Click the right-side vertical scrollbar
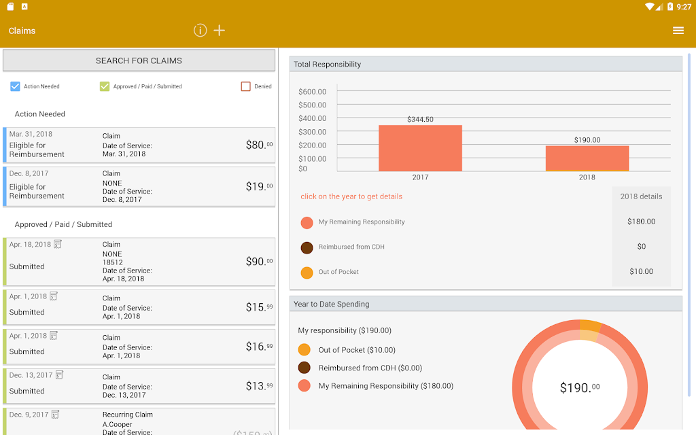 (689, 225)
